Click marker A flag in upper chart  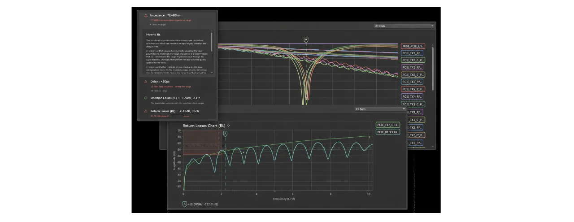(x=306, y=40)
